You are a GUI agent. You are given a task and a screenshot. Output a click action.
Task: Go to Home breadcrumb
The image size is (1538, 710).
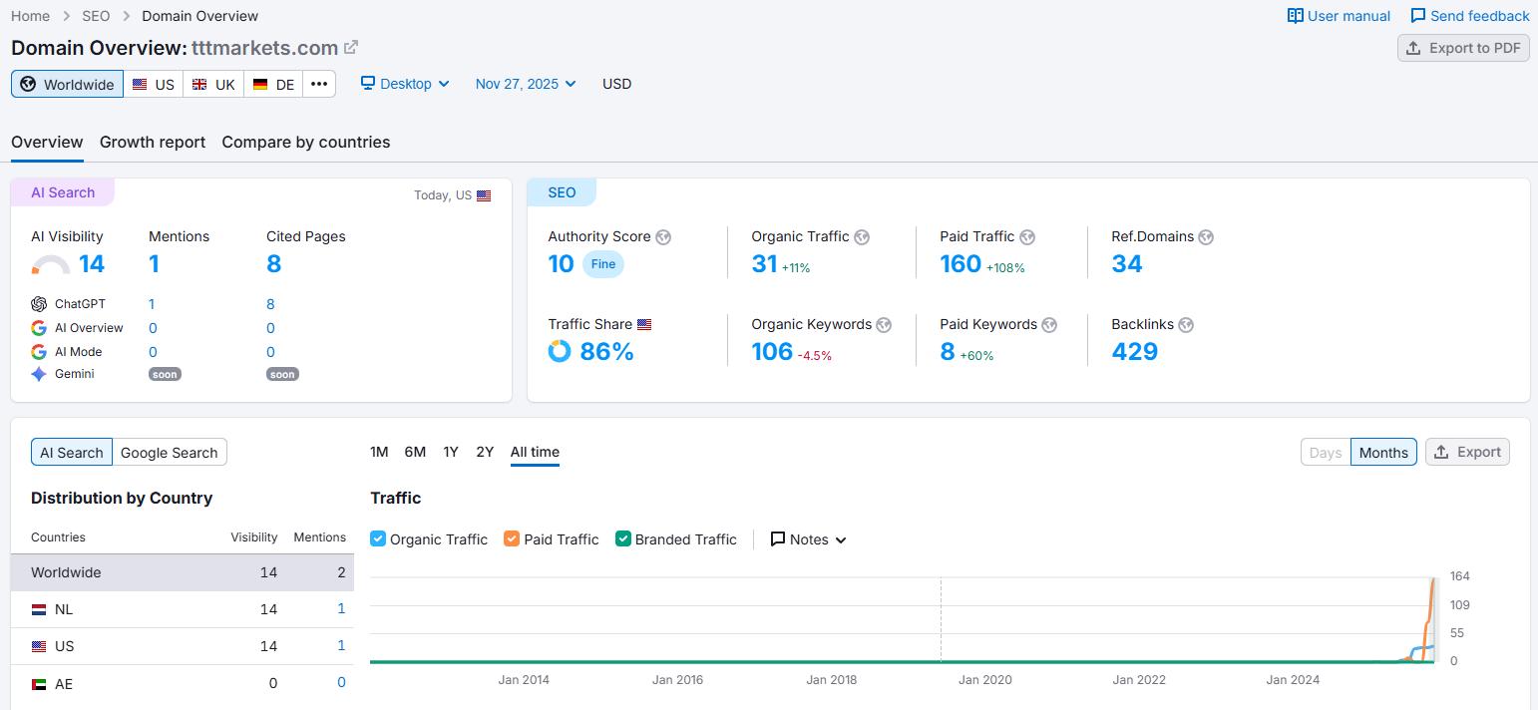(x=30, y=16)
